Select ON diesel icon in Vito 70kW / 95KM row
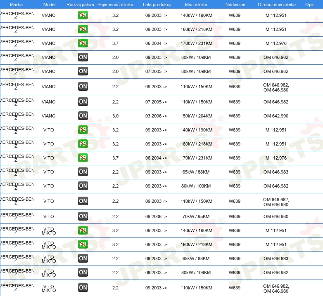The height and width of the screenshot is (296, 323). [83, 216]
